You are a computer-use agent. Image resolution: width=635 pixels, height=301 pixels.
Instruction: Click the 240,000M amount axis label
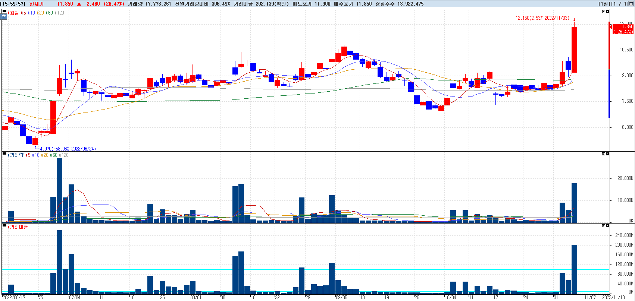tap(624, 235)
